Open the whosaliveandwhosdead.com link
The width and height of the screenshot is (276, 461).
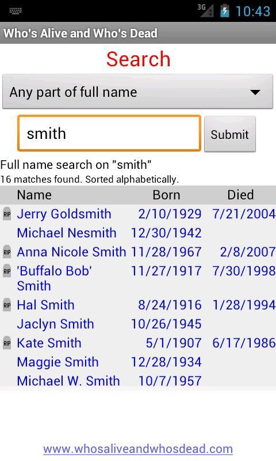(x=138, y=449)
